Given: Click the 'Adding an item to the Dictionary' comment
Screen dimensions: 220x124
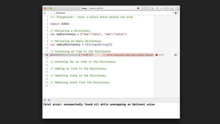Looking at the screenshot, I should [x=78, y=69].
